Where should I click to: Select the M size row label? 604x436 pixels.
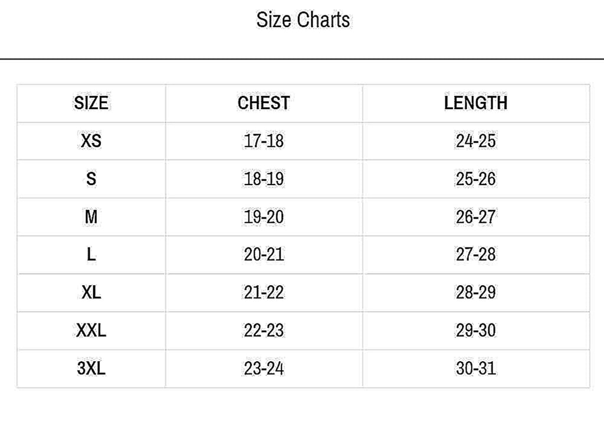(91, 217)
